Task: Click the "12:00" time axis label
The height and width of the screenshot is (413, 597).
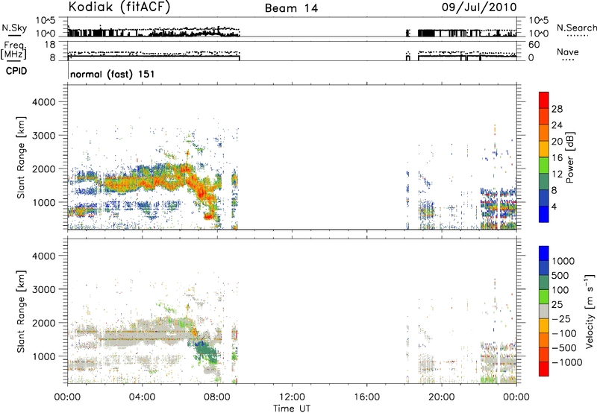Action: 292,397
